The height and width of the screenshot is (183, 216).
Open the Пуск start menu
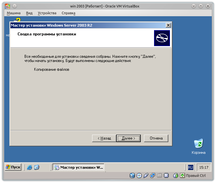[x=13, y=167]
